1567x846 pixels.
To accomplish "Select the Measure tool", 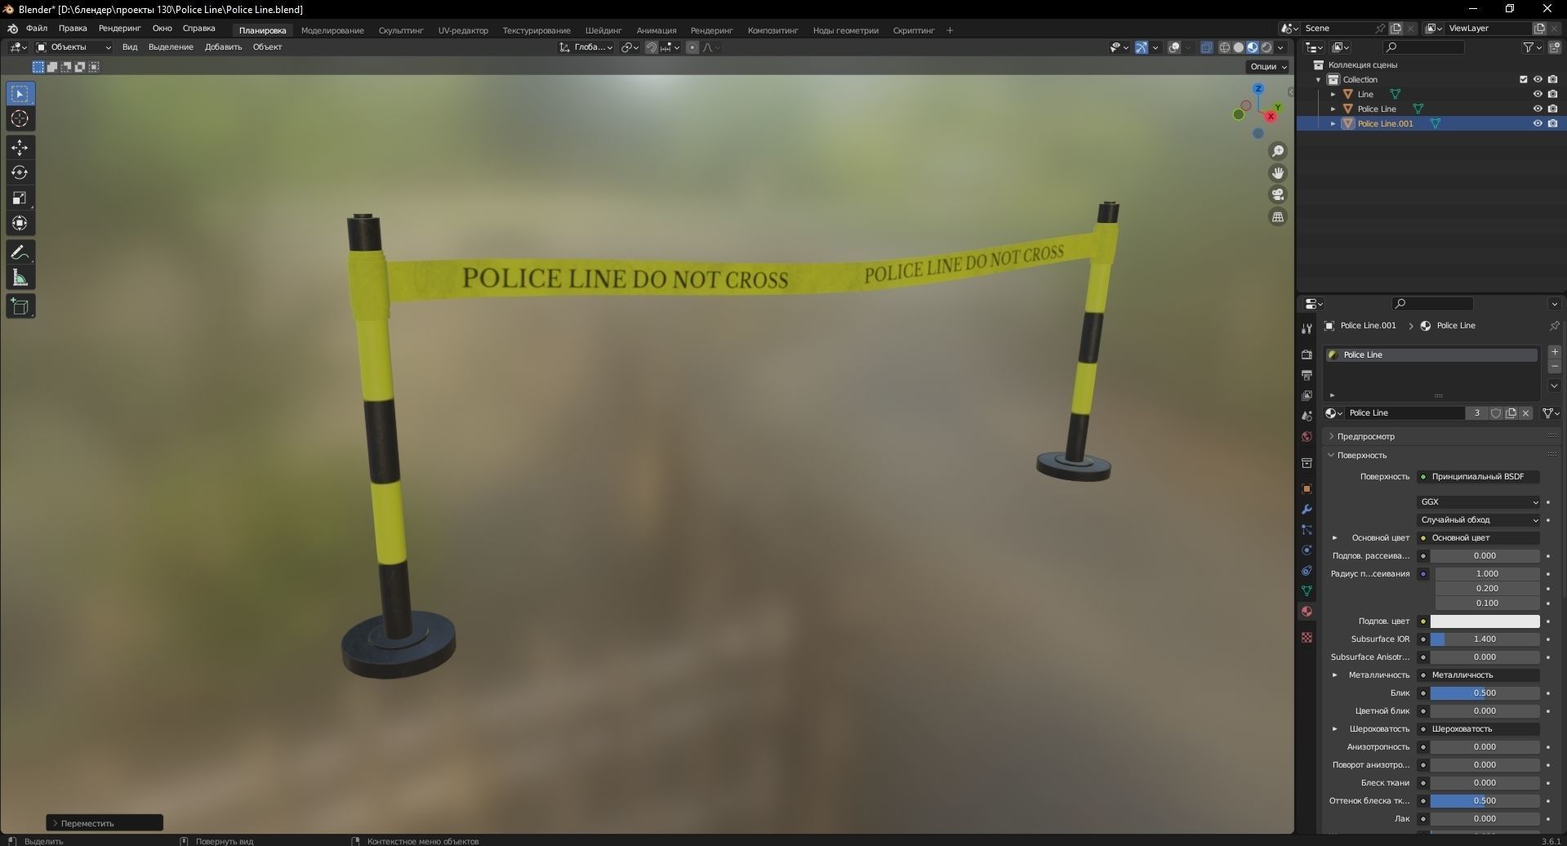I will [x=20, y=278].
